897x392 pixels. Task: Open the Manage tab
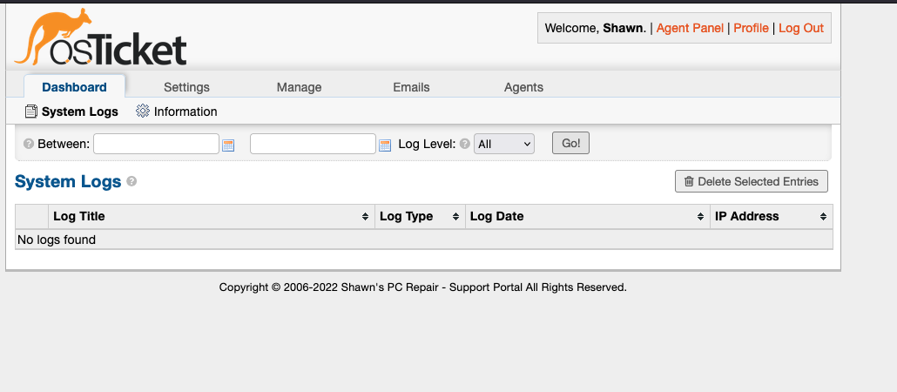[300, 87]
